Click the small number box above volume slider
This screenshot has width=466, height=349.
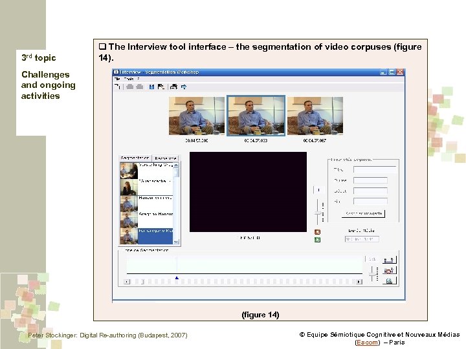coord(319,190)
